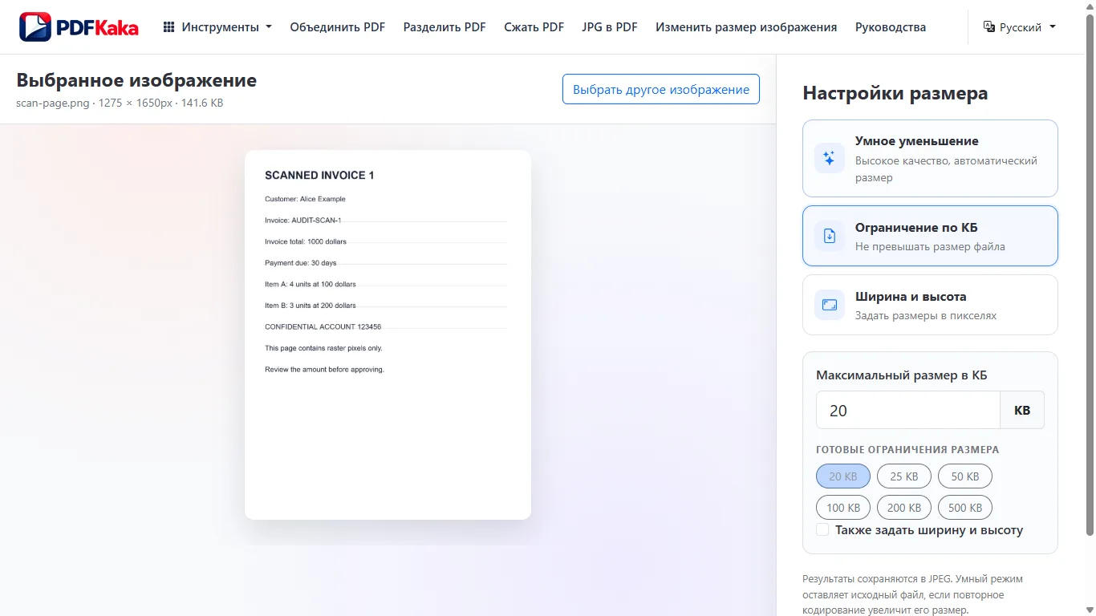The height and width of the screenshot is (616, 1096).
Task: Click the ГОТОВЫЕ ОГРАНИЧЕНИЯ РАЗМЕРА label
Action: 907,449
